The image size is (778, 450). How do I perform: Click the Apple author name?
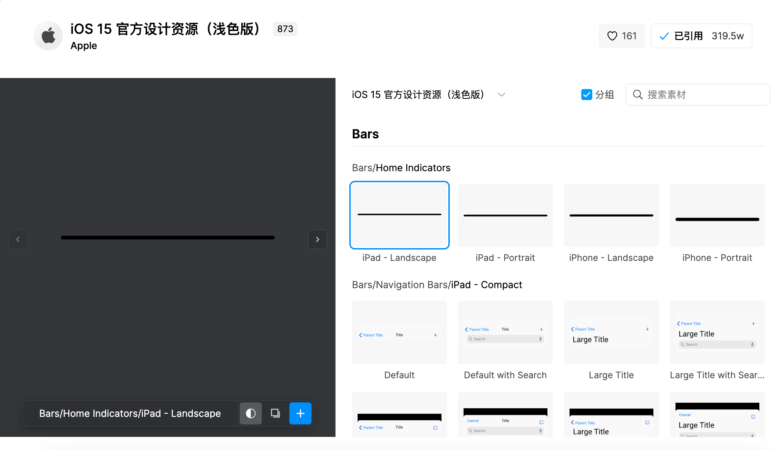click(x=84, y=46)
